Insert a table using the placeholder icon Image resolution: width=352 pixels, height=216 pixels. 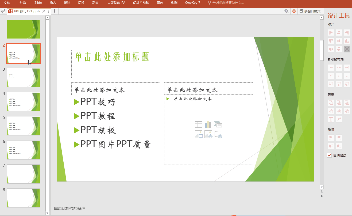[199, 124]
